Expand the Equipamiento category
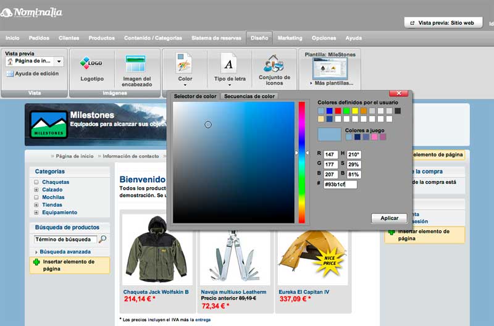 (x=36, y=212)
